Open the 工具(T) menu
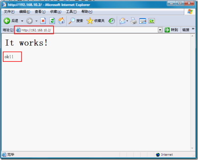198x160 pixels. (x=71, y=12)
